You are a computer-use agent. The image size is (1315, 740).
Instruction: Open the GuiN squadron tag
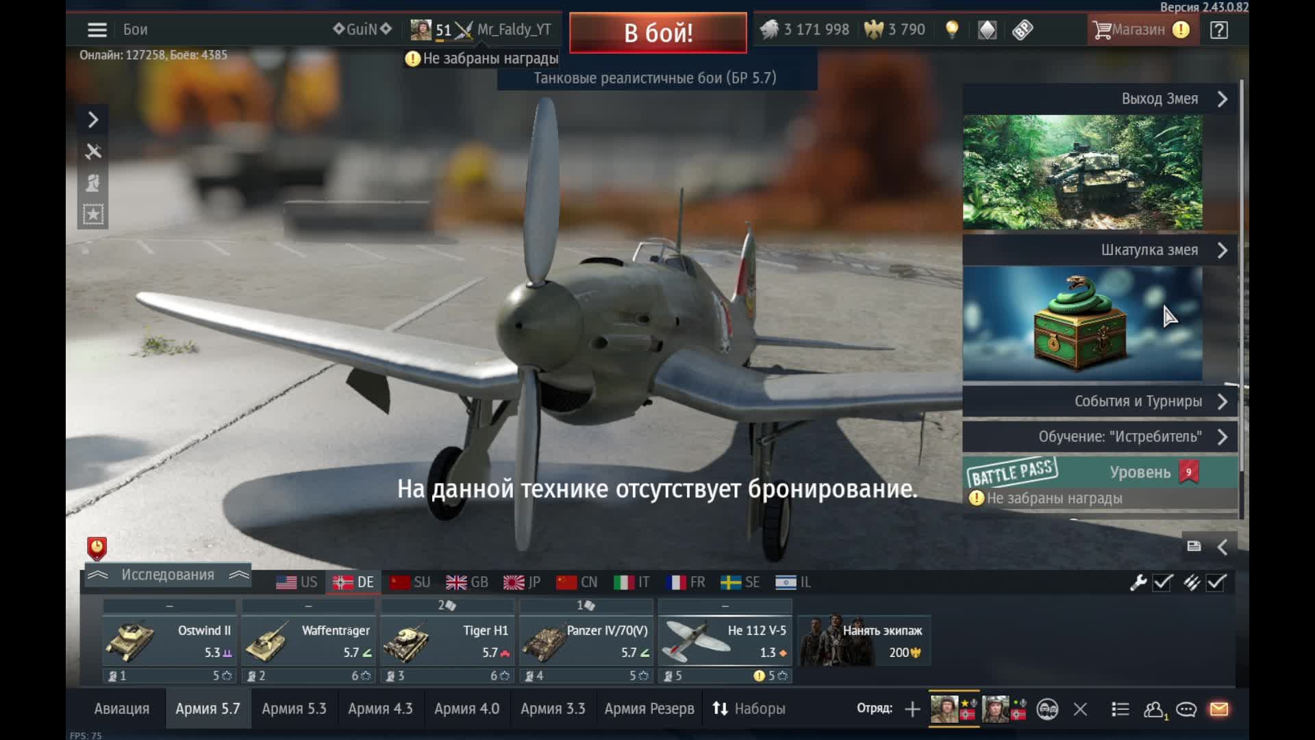tap(362, 29)
